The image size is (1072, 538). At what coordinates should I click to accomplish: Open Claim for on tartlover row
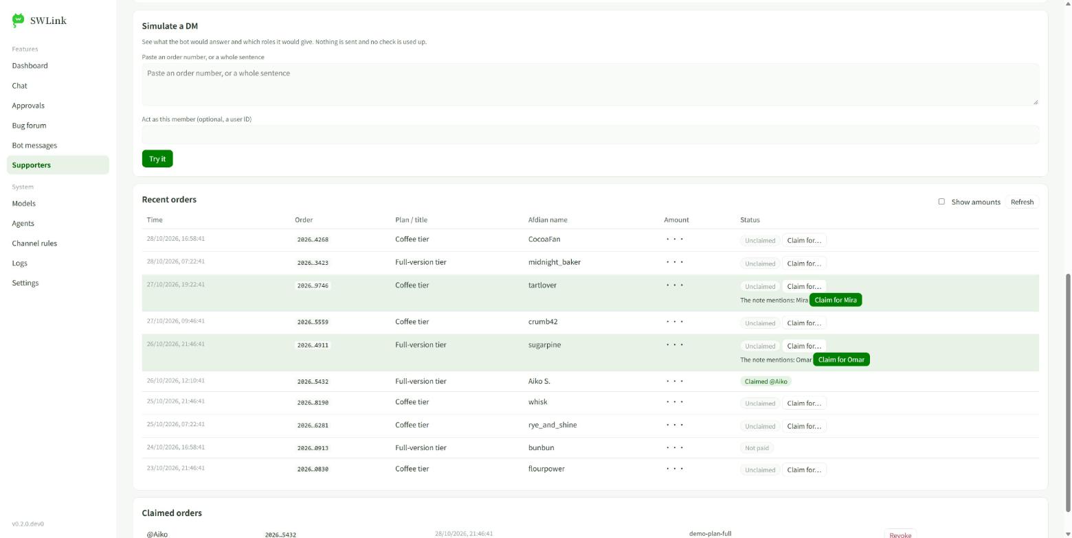(x=804, y=286)
